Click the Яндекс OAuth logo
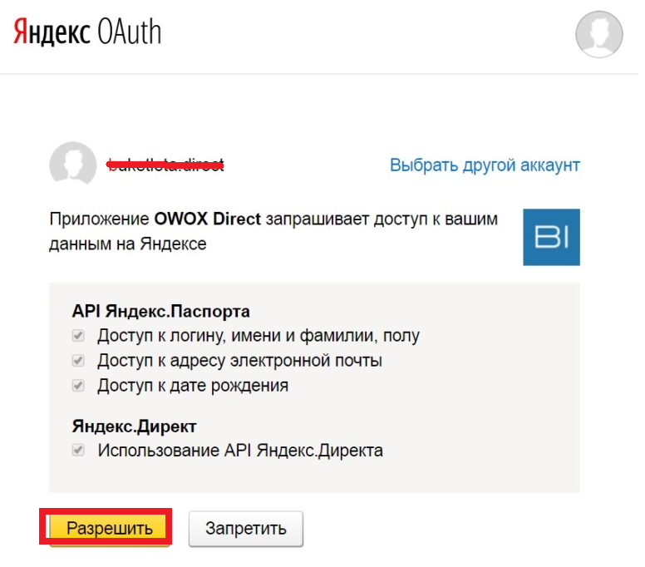The image size is (645, 567). pos(87,32)
